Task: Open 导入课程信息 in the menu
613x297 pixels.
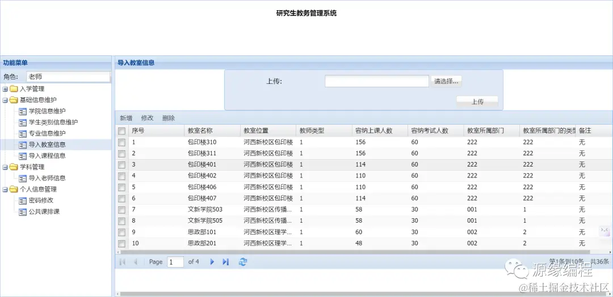Action: [x=47, y=156]
